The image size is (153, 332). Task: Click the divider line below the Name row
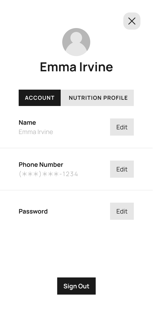pos(76,148)
